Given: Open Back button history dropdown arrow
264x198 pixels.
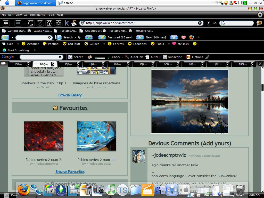Looking at the screenshot, I should click(x=12, y=23).
